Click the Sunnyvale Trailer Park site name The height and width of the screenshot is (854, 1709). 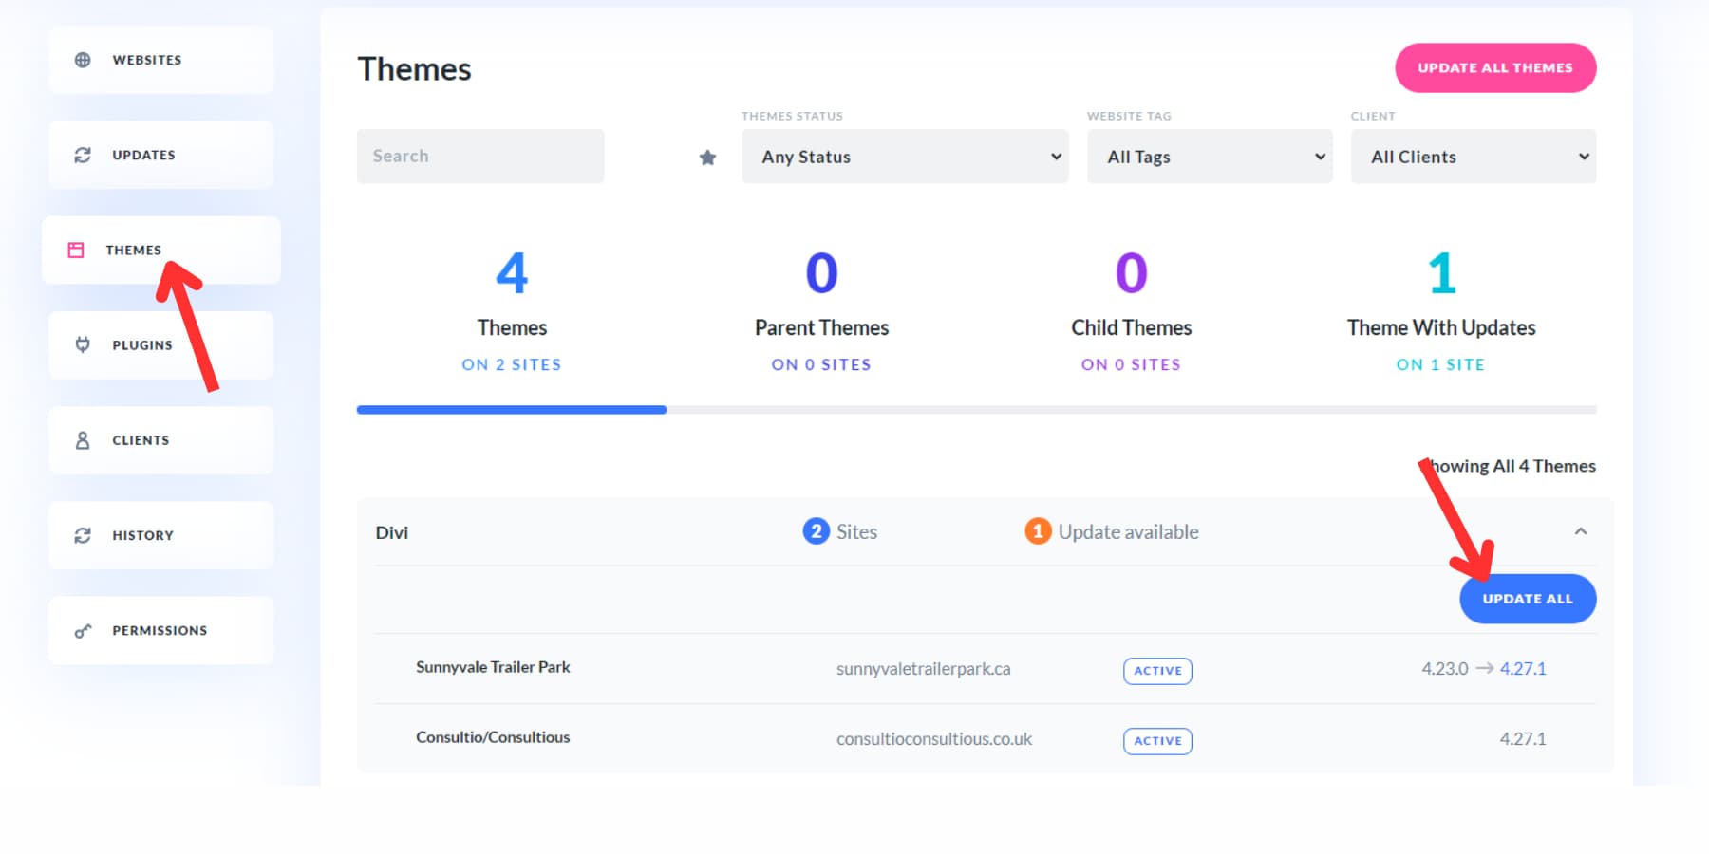[493, 667]
